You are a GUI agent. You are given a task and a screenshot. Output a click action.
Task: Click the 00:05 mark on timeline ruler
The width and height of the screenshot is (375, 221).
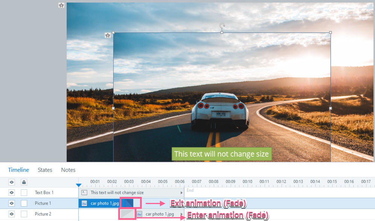coord(163,182)
